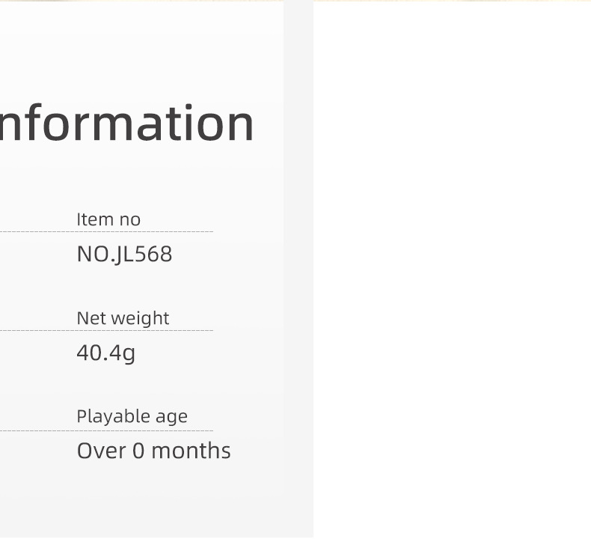
Task: Click the gray vertical strip between panels
Action: [298, 269]
